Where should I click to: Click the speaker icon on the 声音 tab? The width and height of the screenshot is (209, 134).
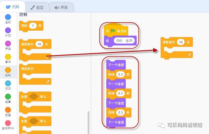point(57,8)
